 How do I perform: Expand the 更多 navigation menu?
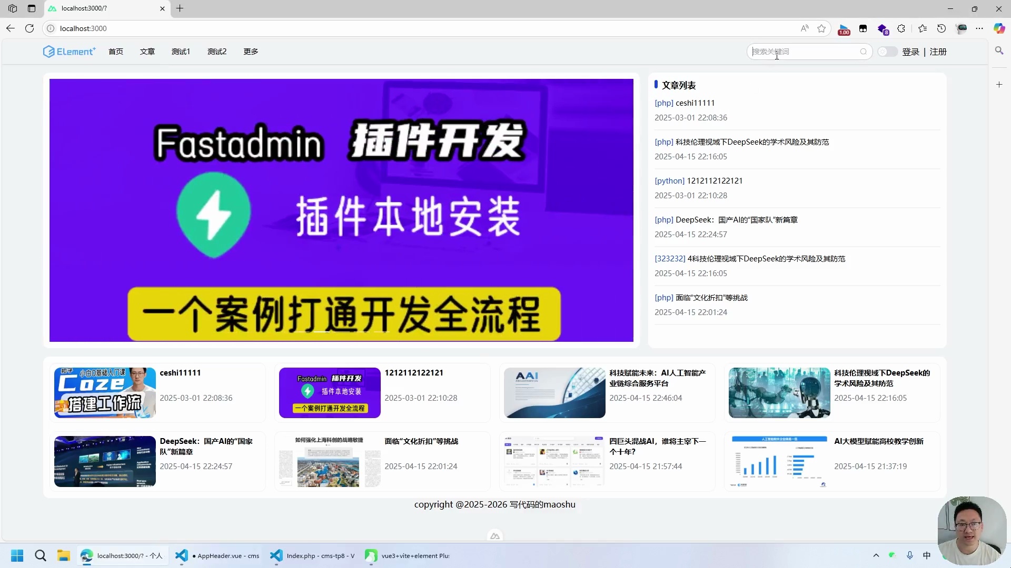tap(251, 52)
